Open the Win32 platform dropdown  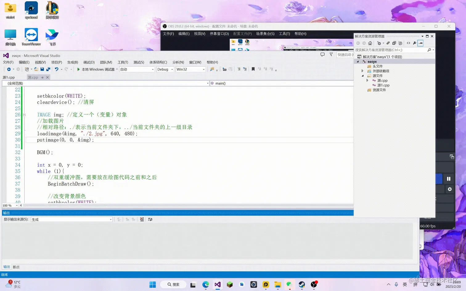pyautogui.click(x=190, y=69)
